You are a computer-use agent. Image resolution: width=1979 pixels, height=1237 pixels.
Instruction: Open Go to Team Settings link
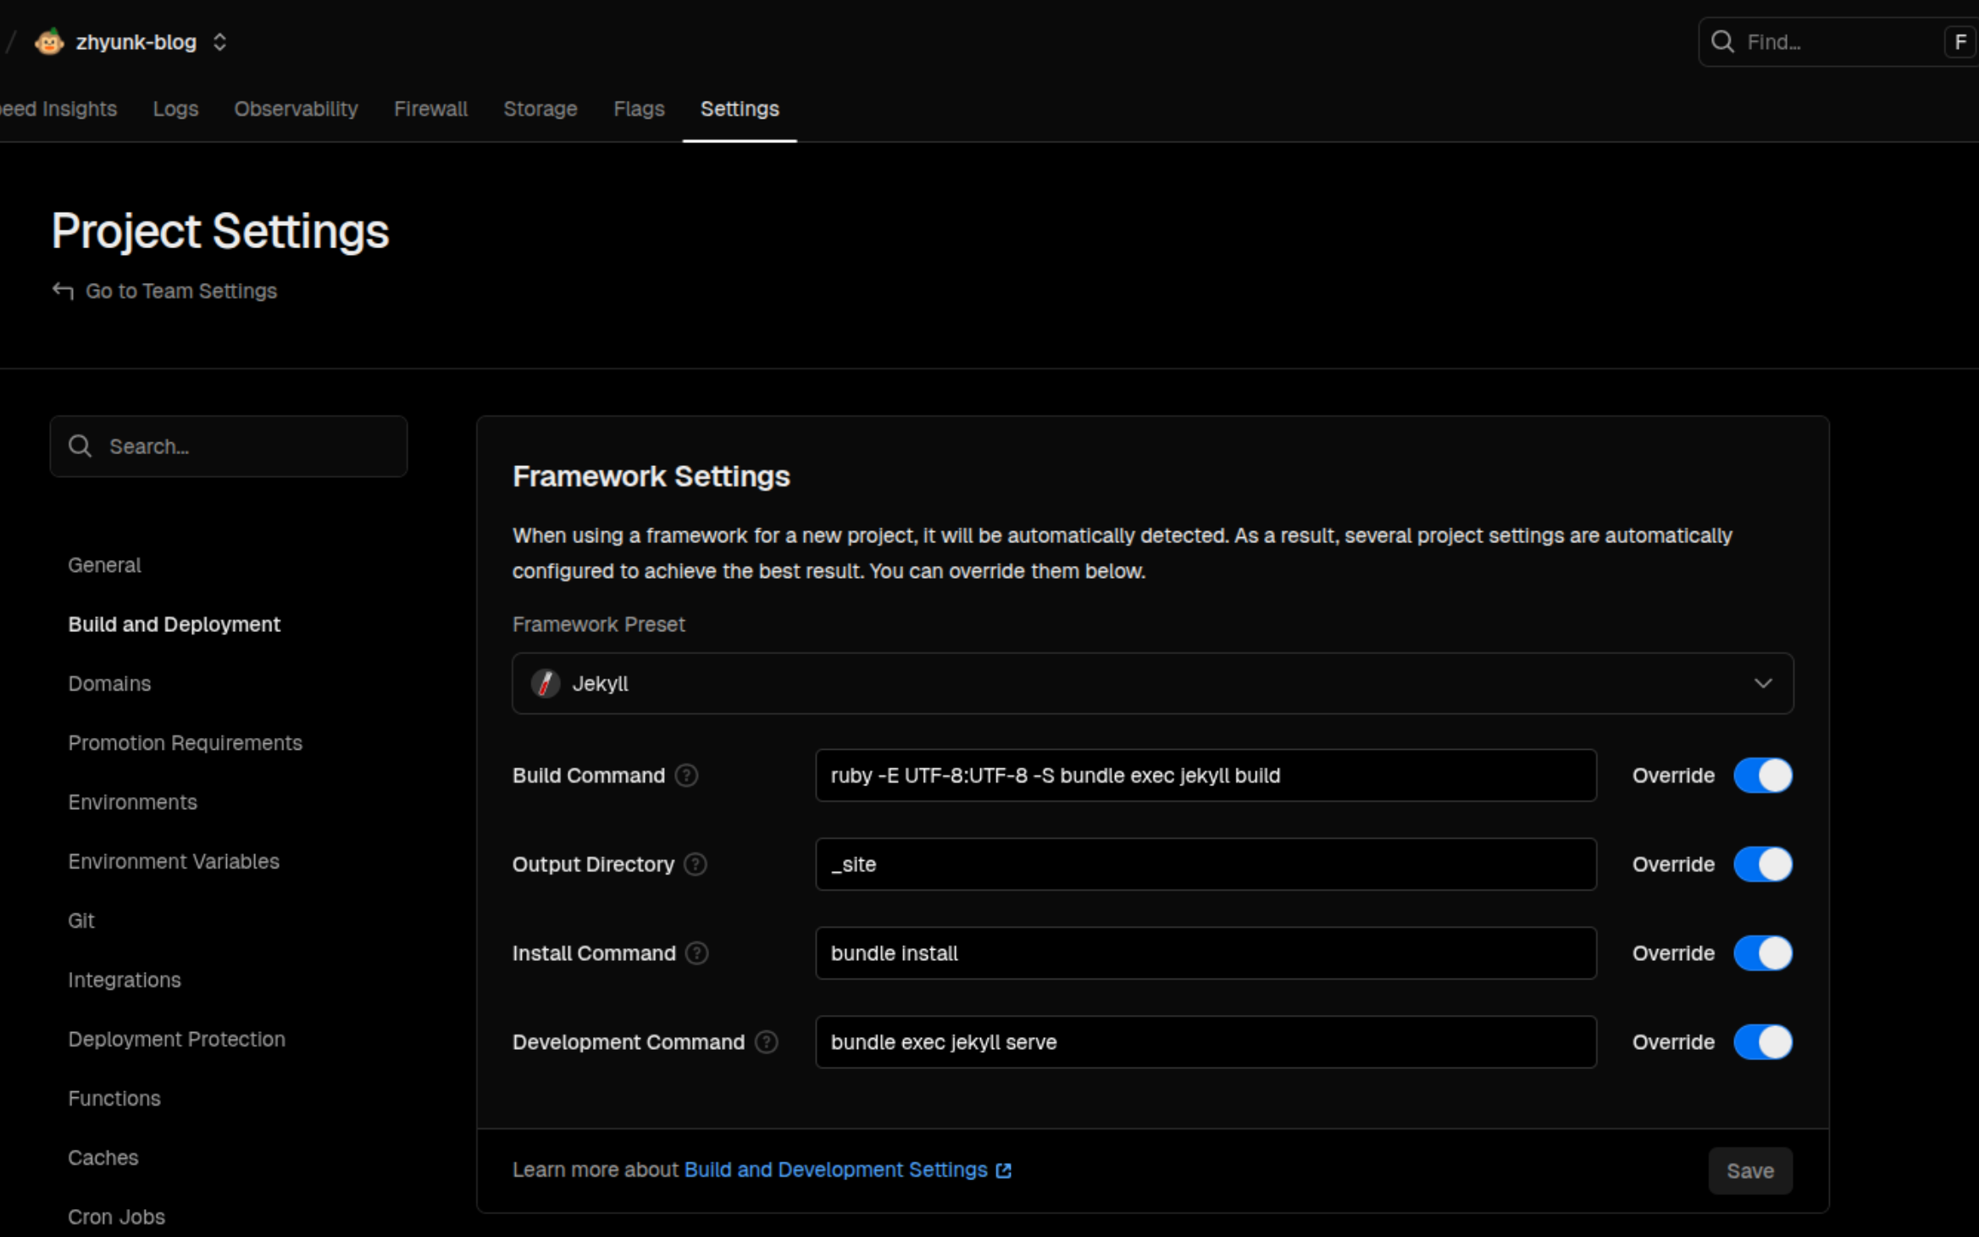pyautogui.click(x=181, y=291)
